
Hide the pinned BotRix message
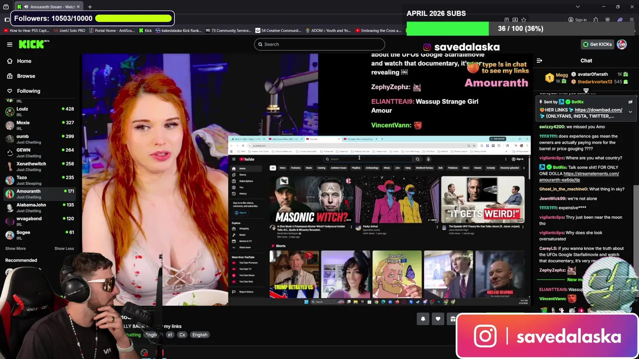pos(630,102)
